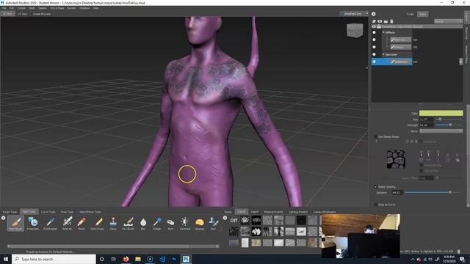
Task: Turn stencil Off in the stencil tray
Action: click(234, 220)
